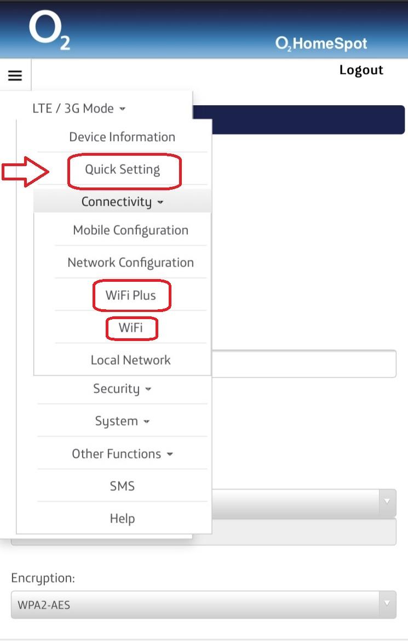The height and width of the screenshot is (642, 408).
Task: Go to Local Network
Action: point(130,360)
